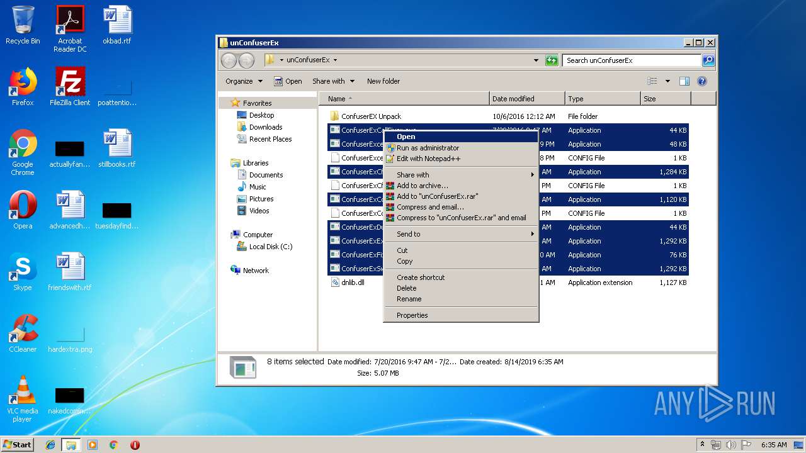Viewport: 806px width, 453px height.
Task: Select Add to archive... option
Action: coord(461,186)
